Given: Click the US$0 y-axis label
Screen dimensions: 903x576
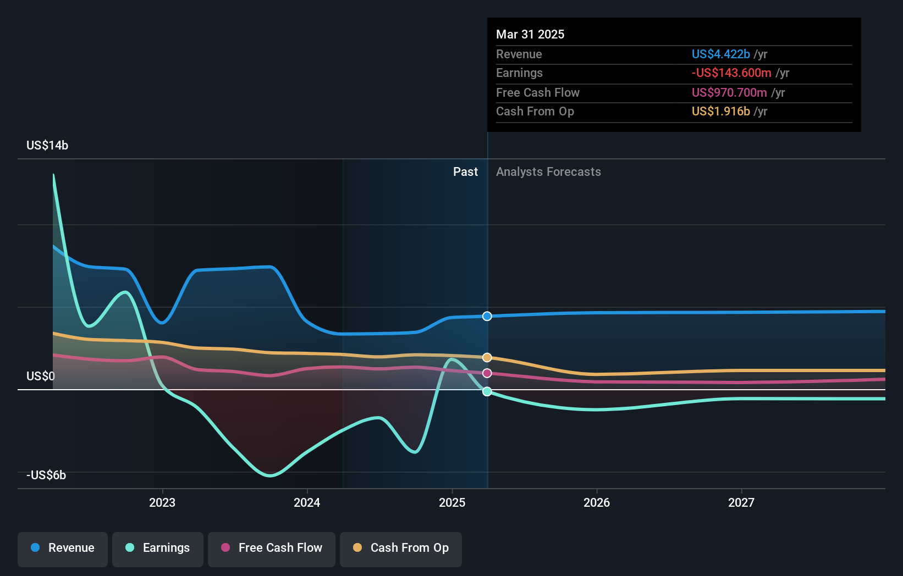Looking at the screenshot, I should point(41,376).
